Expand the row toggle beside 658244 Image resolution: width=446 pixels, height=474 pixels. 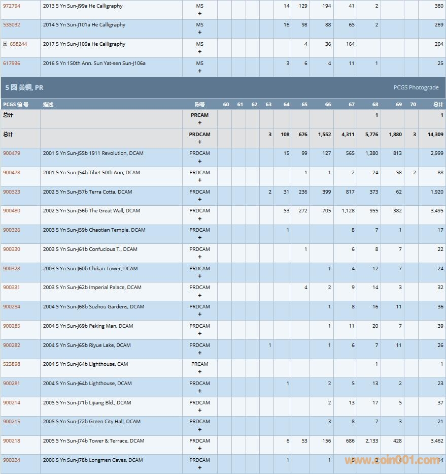coord(5,44)
